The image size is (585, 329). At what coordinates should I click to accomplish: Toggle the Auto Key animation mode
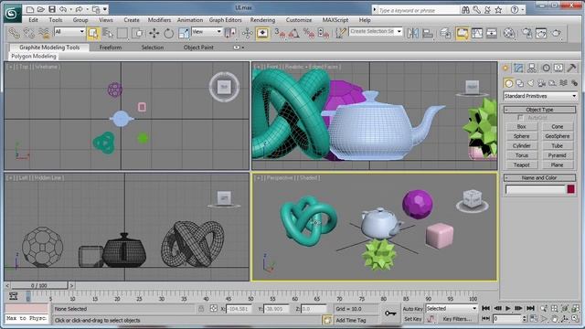point(412,309)
